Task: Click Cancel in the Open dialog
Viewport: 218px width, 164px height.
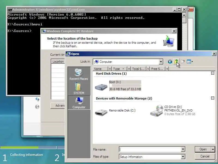Action: point(205,156)
